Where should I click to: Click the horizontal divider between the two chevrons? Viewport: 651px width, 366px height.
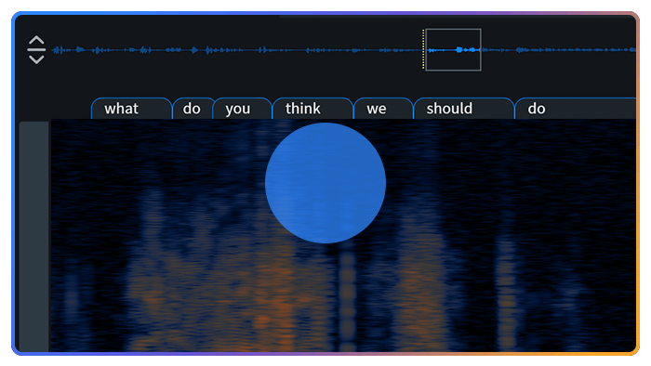coord(36,50)
